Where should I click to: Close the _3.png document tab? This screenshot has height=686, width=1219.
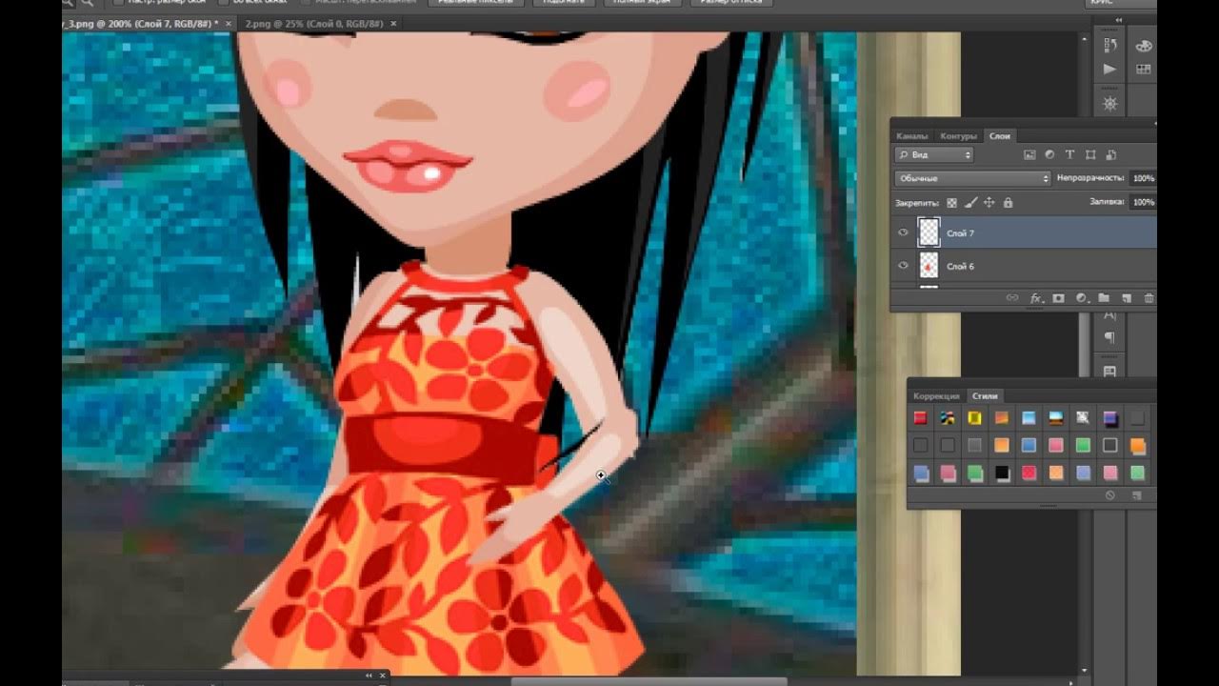click(x=229, y=24)
